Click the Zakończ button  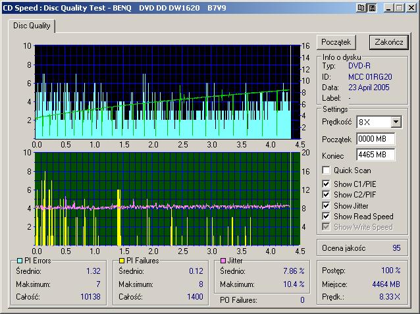click(389, 42)
